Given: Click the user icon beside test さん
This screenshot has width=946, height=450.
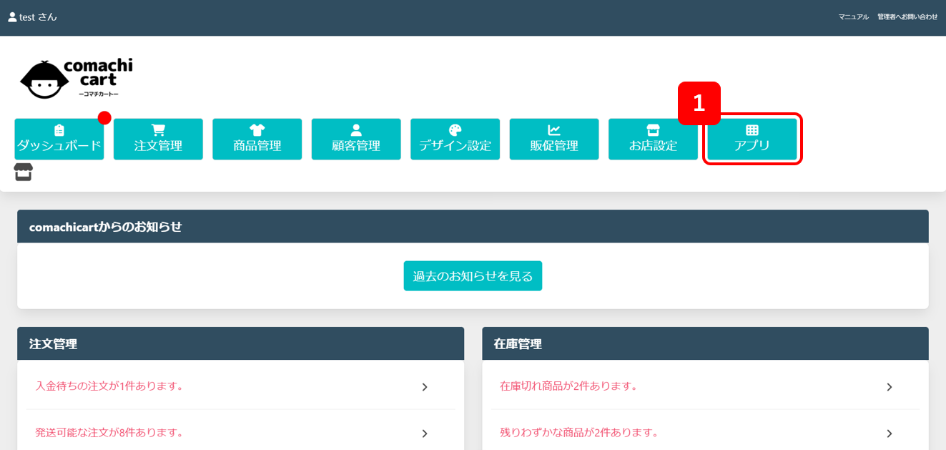Looking at the screenshot, I should 12,17.
